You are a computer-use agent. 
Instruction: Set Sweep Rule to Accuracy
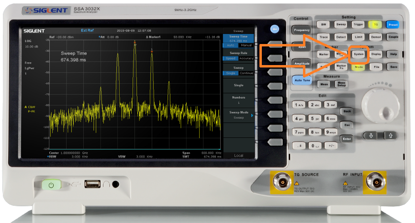pyautogui.click(x=246, y=58)
